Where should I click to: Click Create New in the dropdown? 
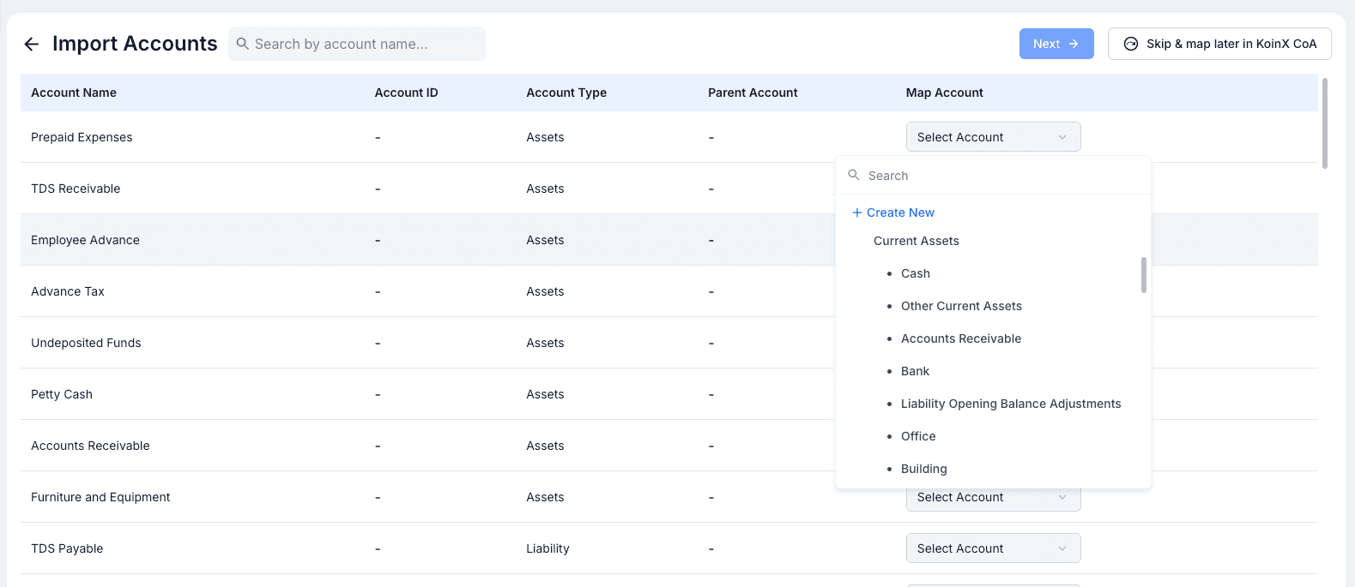[892, 213]
